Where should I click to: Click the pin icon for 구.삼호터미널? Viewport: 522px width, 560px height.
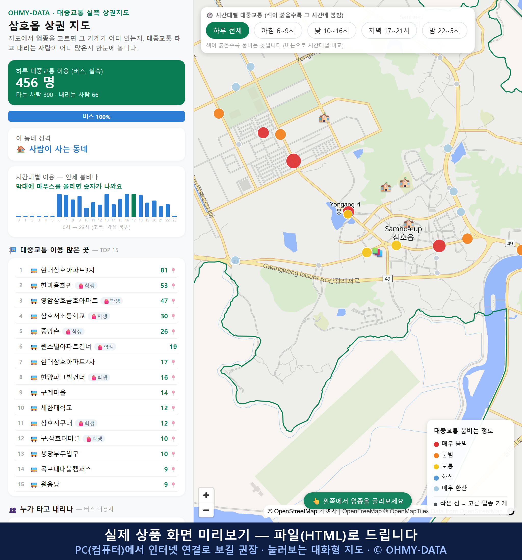[x=173, y=439]
